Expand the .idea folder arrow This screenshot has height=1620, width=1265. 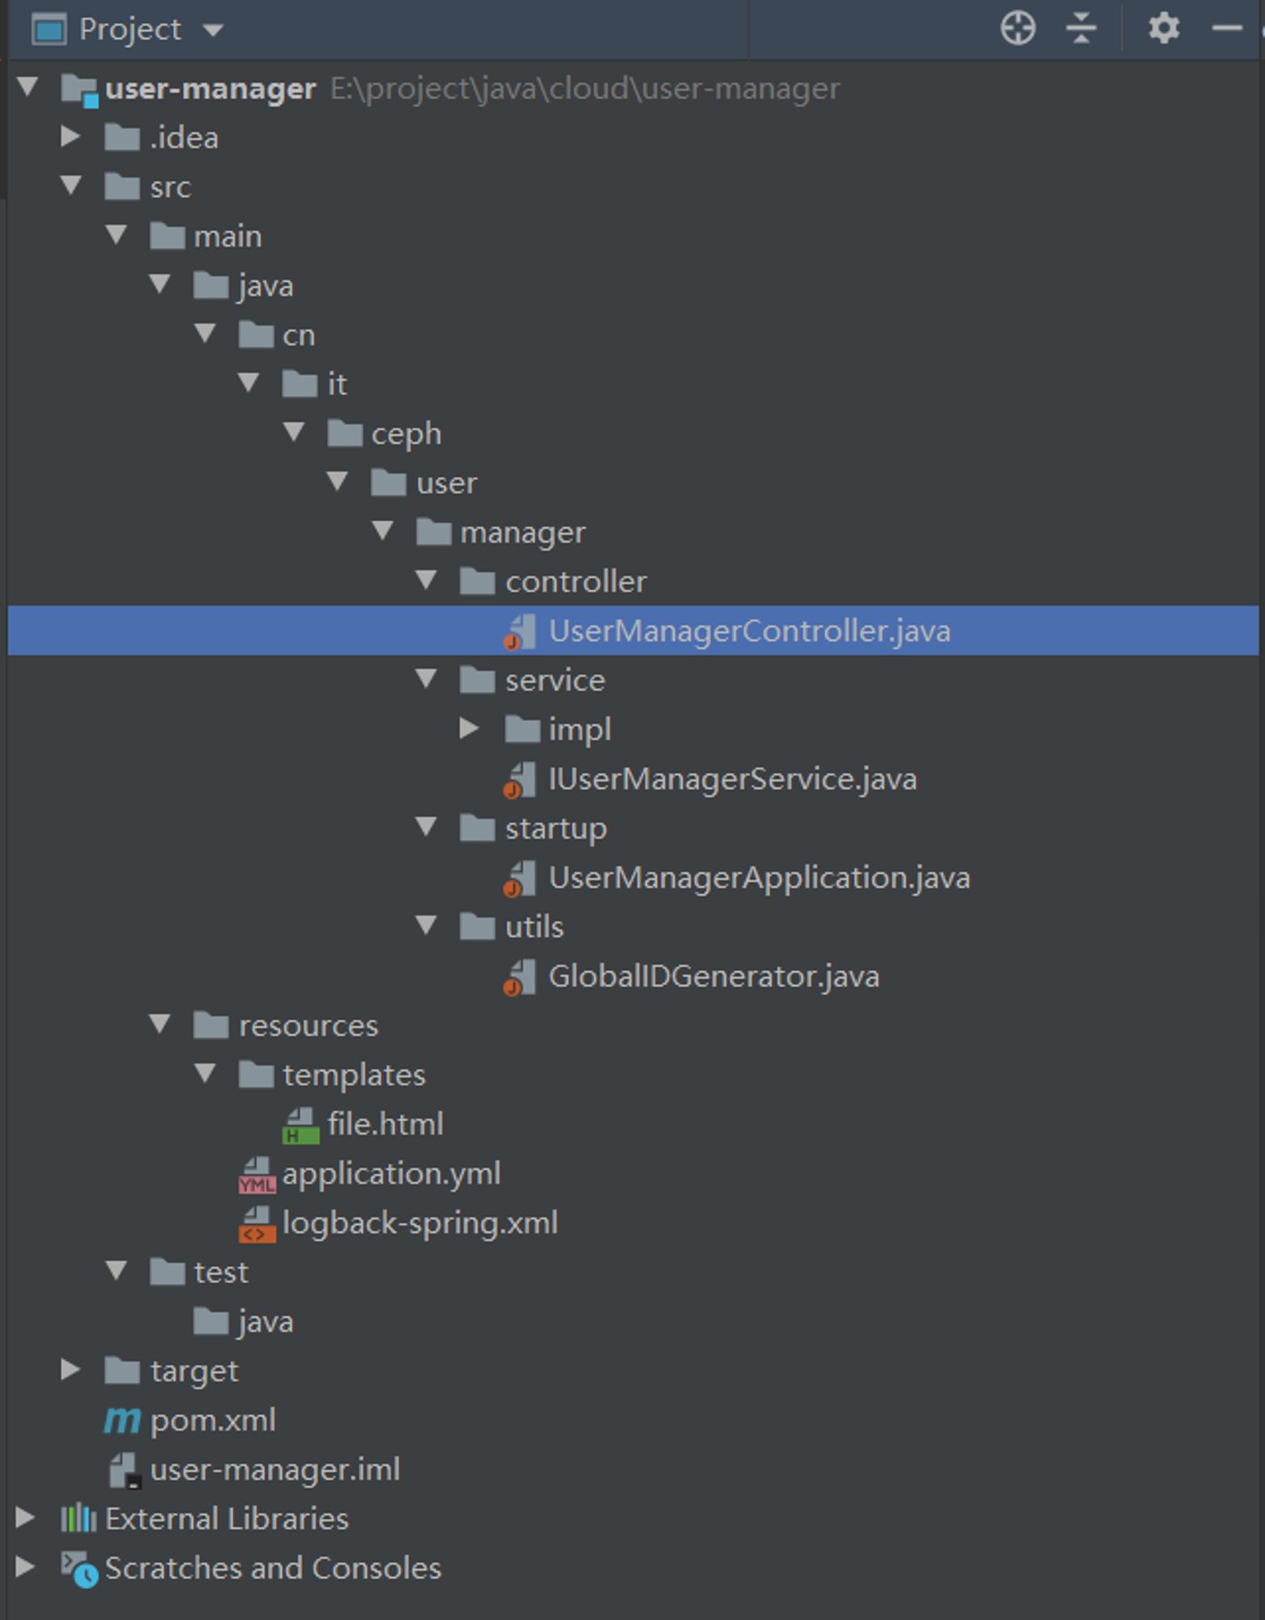pos(70,137)
